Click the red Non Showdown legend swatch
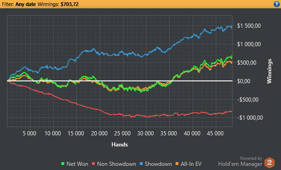Screen dimensions: 281x170 (x=93, y=164)
